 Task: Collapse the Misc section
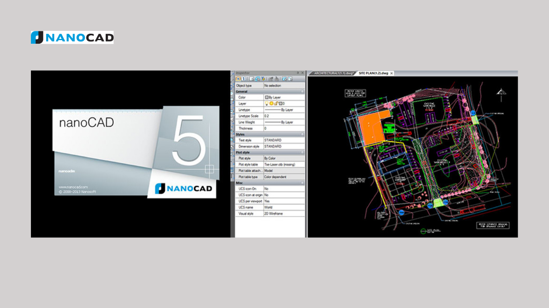click(302, 183)
